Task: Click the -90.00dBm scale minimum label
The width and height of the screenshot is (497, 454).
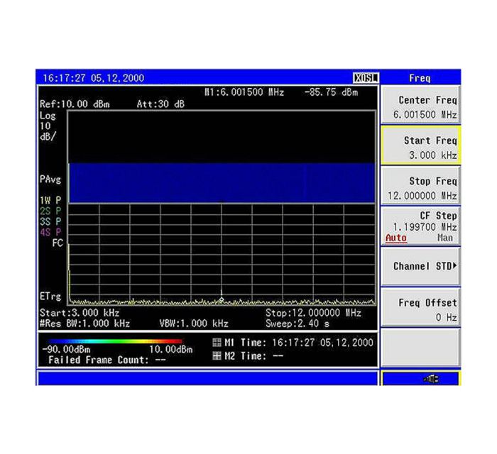Action: pyautogui.click(x=66, y=350)
